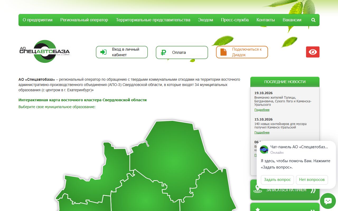Click the "Вход в личный кабинет" button
This screenshot has height=211, width=338.
122,52
